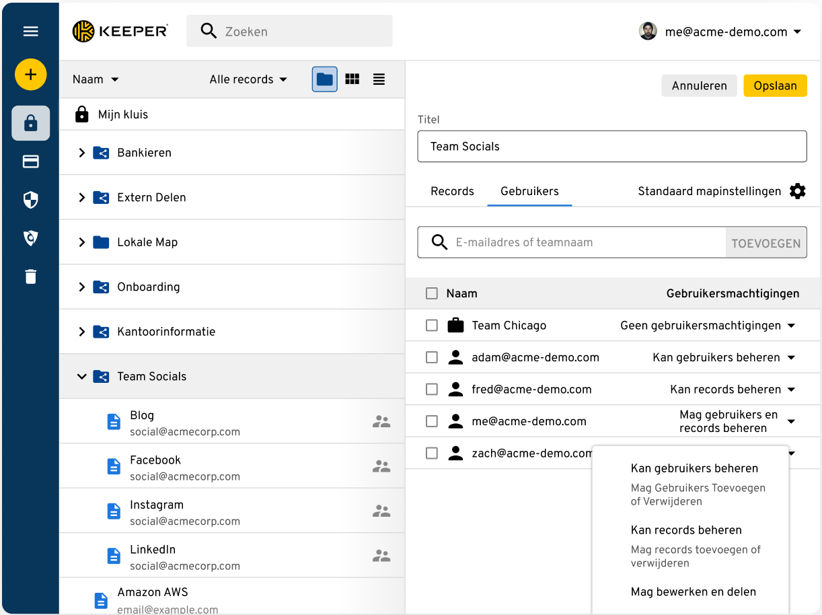Image resolution: width=822 pixels, height=615 pixels.
Task: Open the hamburger navigation menu
Action: coord(30,32)
